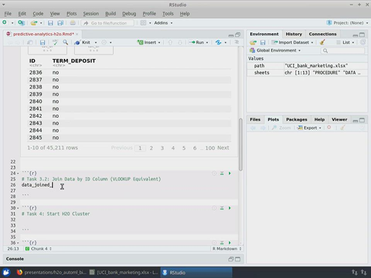
Task: Run chunk at line 24 with play icon
Action: click(x=230, y=173)
